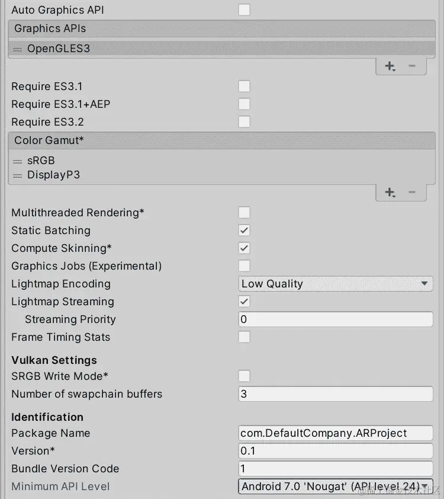Remove the selected Color Gamut entry
This screenshot has width=444, height=499.
pos(412,192)
